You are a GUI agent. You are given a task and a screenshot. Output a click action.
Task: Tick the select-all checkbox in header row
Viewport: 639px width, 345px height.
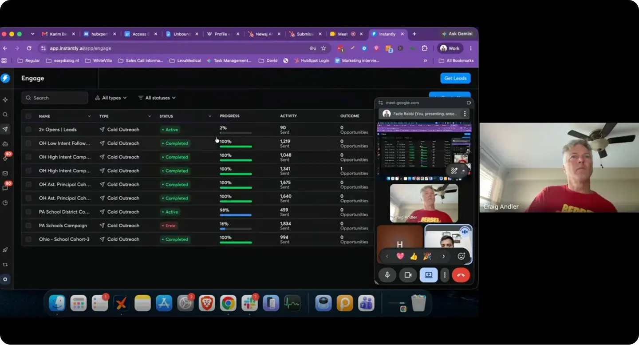coord(28,116)
